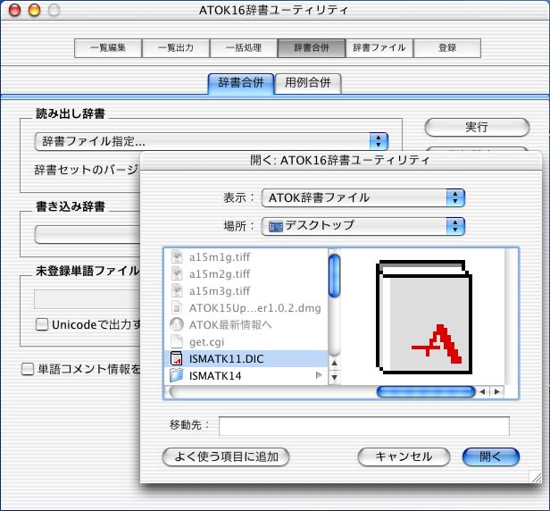The width and height of the screenshot is (550, 511).
Task: Click the a15m3g.tiff file icon
Action: 177,290
